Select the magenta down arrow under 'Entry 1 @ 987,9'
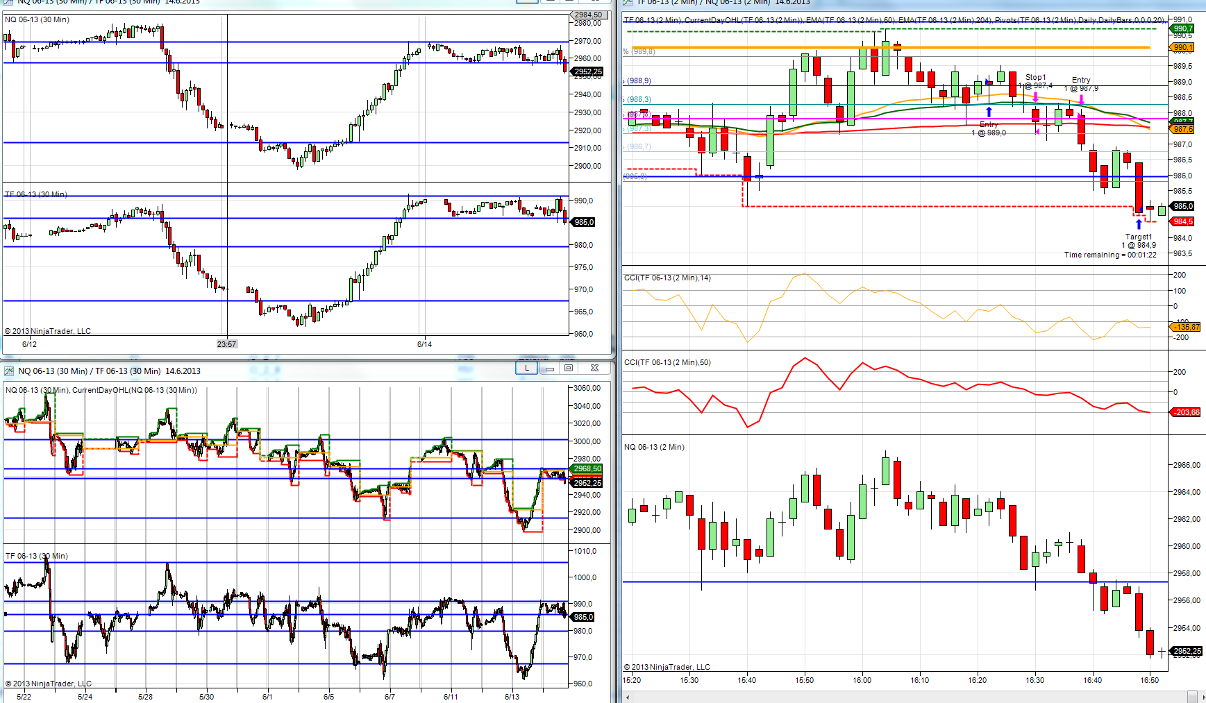Image resolution: width=1206 pixels, height=703 pixels. click(x=1081, y=100)
